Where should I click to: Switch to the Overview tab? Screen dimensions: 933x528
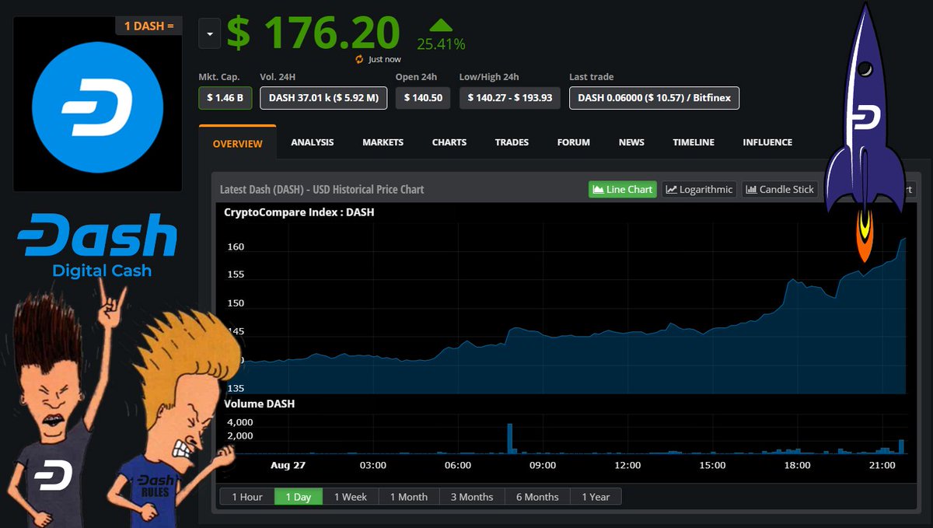tap(237, 144)
